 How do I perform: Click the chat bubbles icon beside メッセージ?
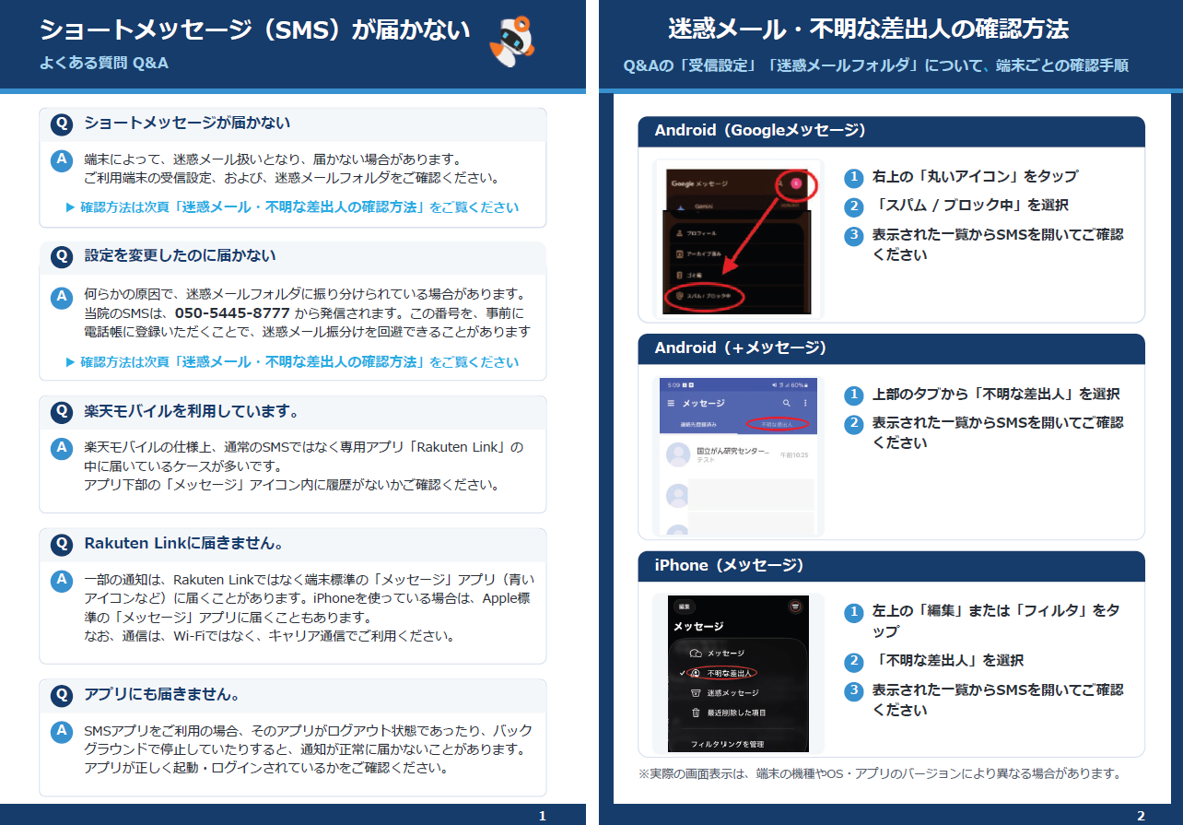point(696,654)
